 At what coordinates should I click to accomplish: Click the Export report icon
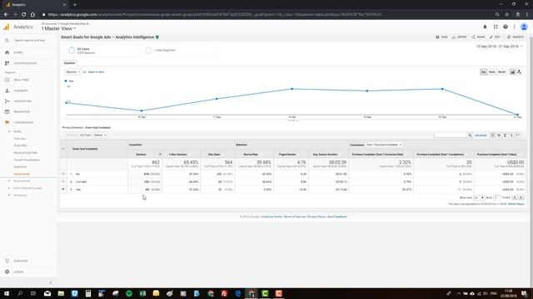(x=454, y=37)
